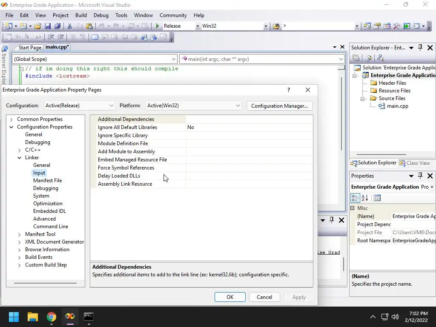
Task: Pin the Solution Explorer panel
Action: point(420,48)
